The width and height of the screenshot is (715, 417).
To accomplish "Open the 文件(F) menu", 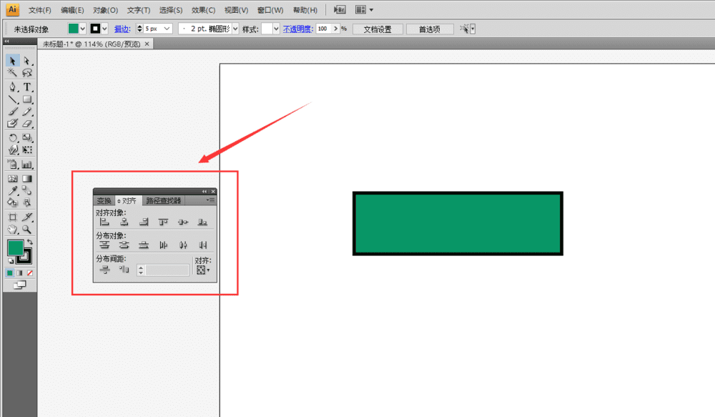I will [39, 10].
